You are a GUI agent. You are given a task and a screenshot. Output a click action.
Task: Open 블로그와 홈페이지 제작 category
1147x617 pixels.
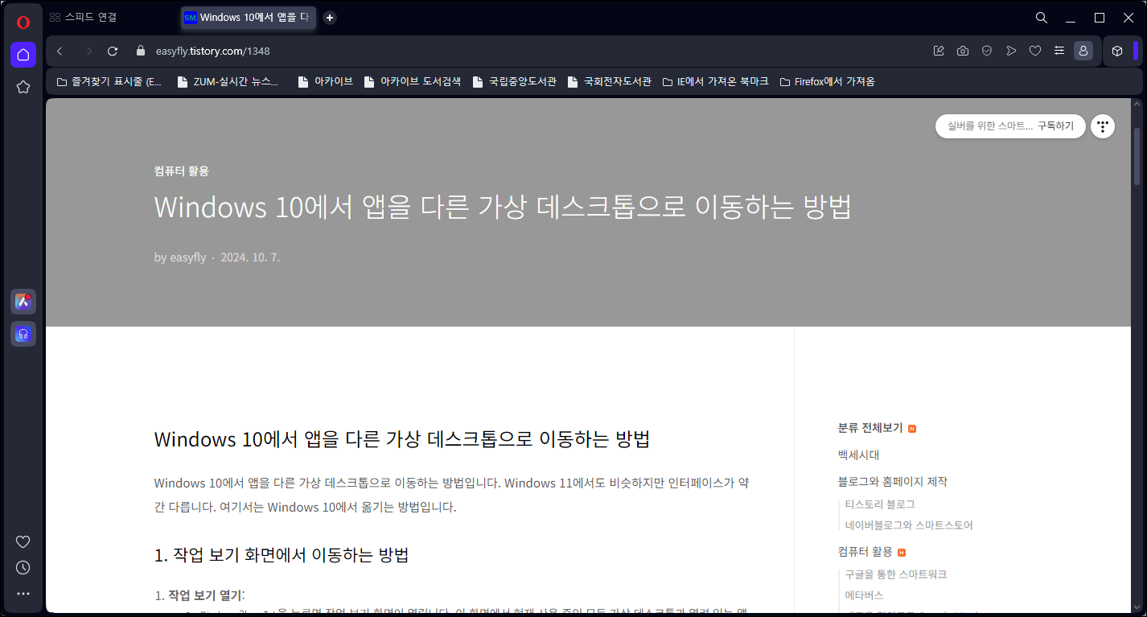coord(893,481)
